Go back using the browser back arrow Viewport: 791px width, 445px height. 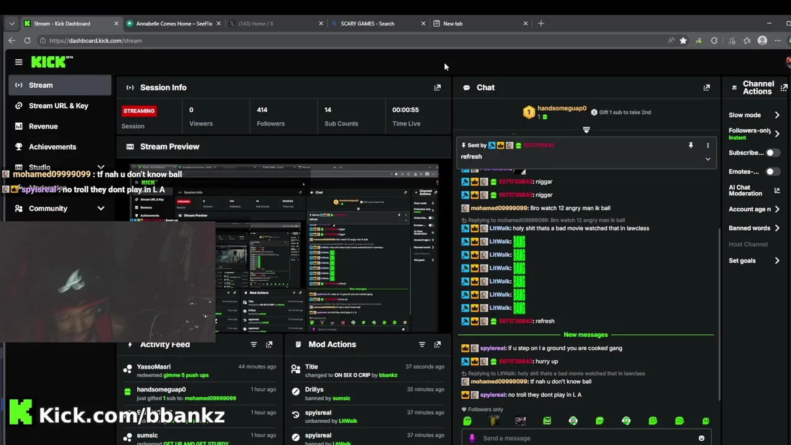[12, 41]
